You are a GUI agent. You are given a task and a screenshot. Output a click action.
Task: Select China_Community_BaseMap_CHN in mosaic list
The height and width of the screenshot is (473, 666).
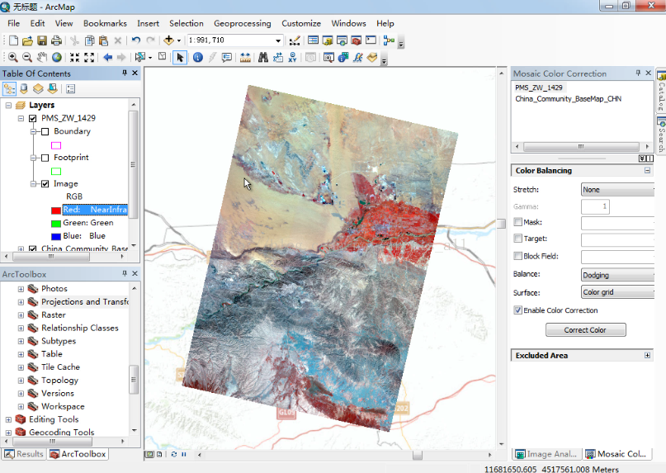(568, 98)
